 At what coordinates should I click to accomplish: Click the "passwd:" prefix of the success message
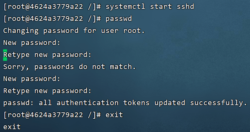tap(18, 103)
